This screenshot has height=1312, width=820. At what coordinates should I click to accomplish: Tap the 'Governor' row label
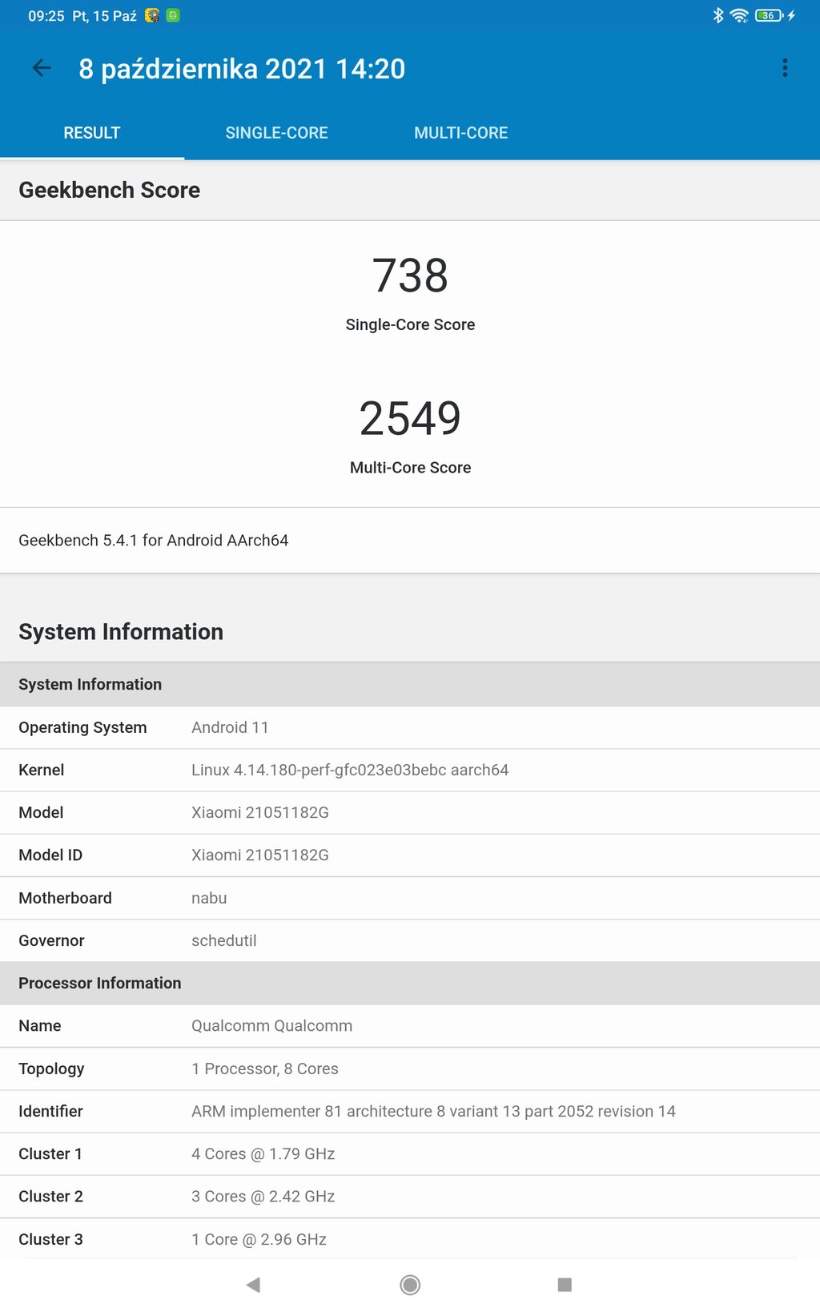[51, 940]
